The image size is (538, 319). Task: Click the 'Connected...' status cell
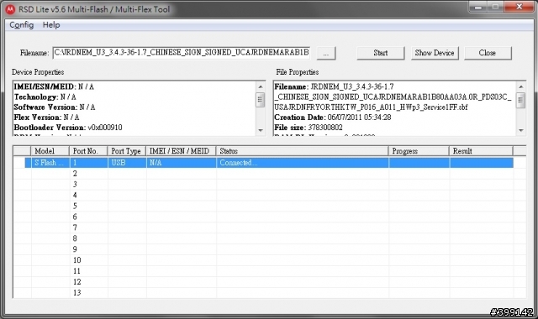[303, 163]
